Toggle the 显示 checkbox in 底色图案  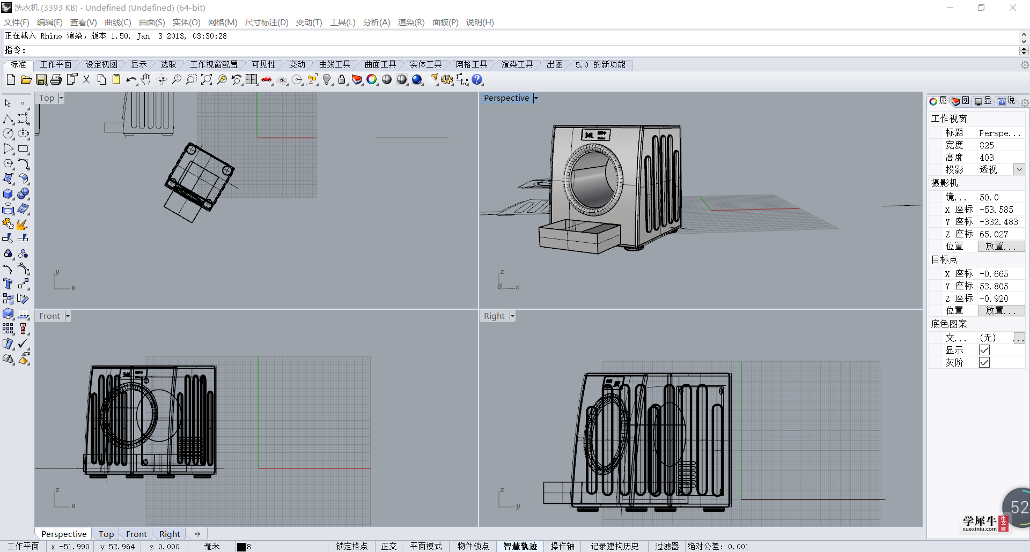pyautogui.click(x=984, y=350)
